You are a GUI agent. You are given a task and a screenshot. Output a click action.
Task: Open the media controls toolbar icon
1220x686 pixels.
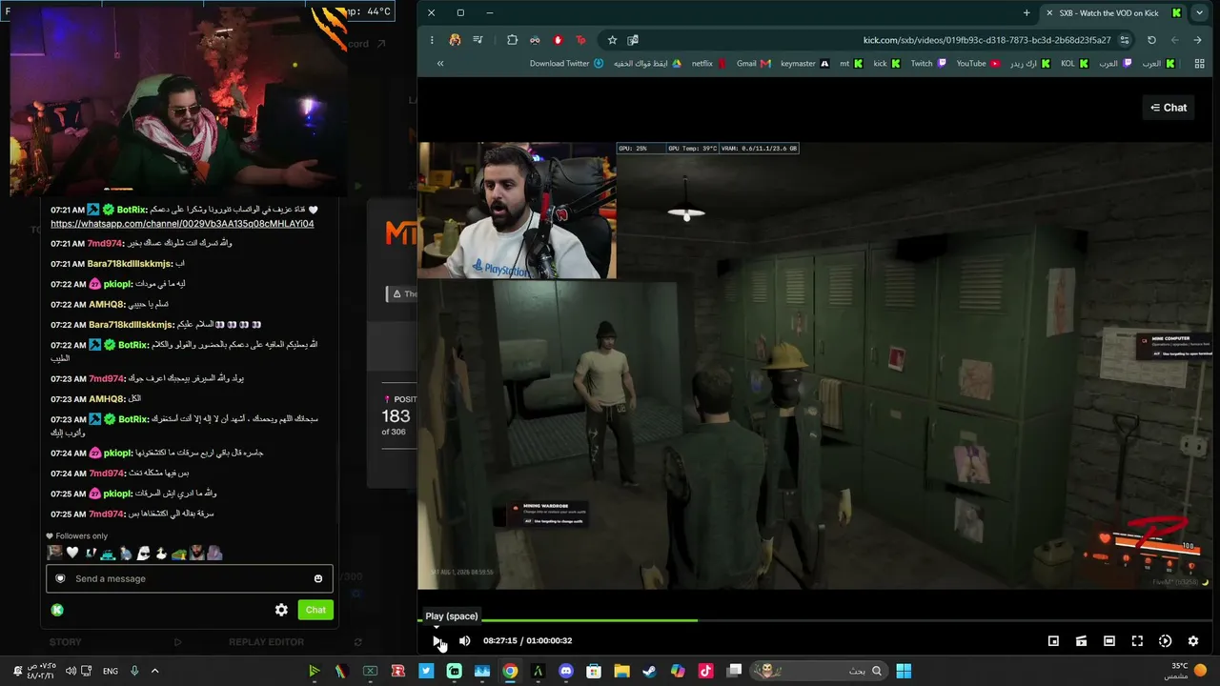coord(478,40)
